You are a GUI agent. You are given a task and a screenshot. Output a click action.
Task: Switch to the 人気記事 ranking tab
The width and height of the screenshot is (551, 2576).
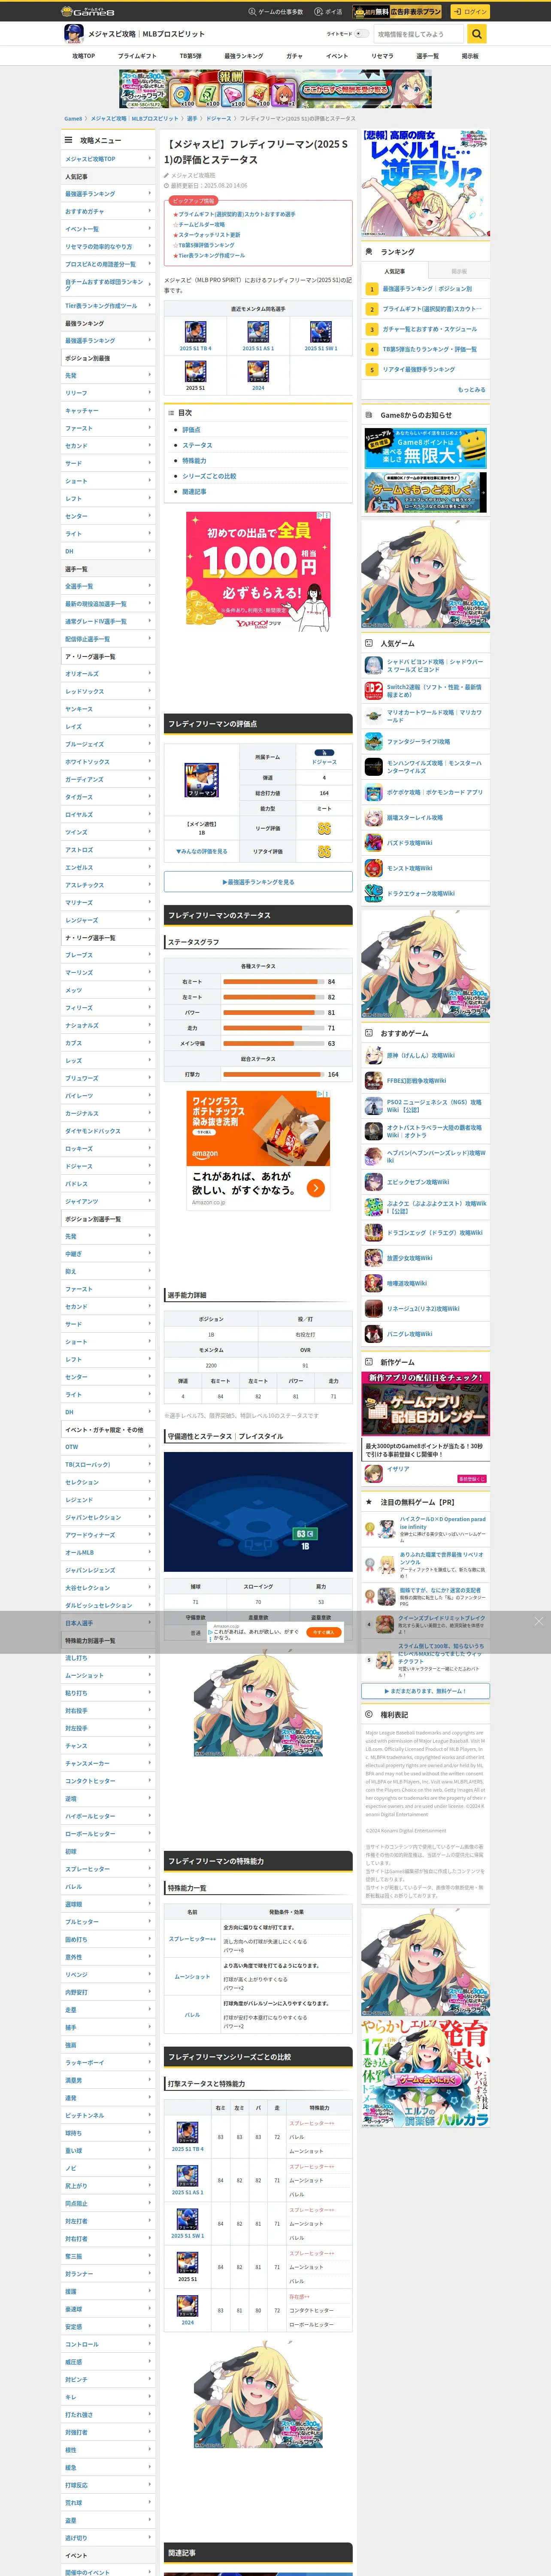[x=395, y=271]
